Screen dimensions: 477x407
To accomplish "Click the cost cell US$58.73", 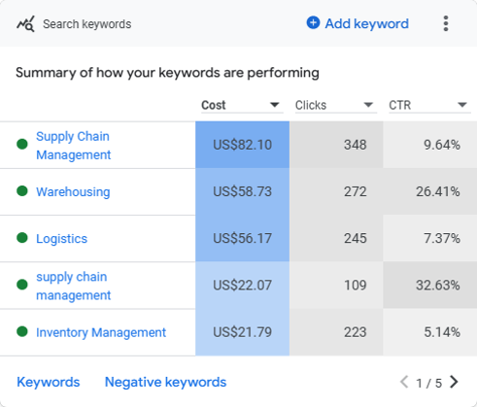I will pyautogui.click(x=242, y=191).
